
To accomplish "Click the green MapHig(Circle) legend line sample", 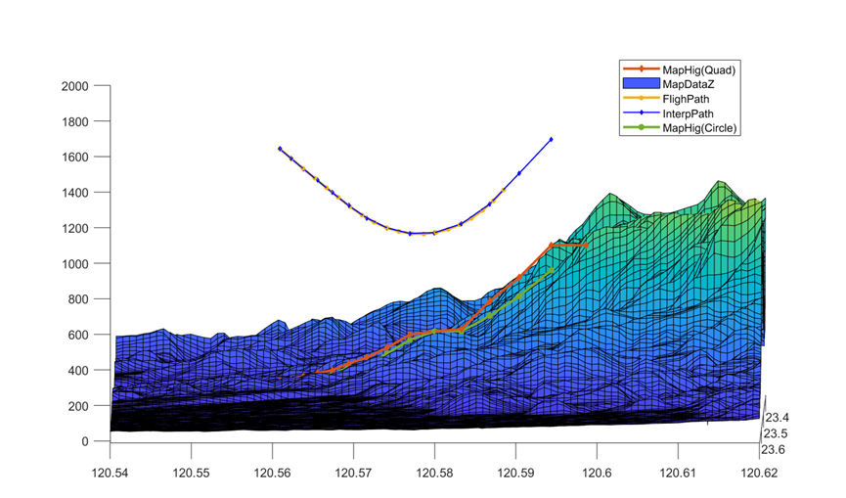I will pos(640,127).
